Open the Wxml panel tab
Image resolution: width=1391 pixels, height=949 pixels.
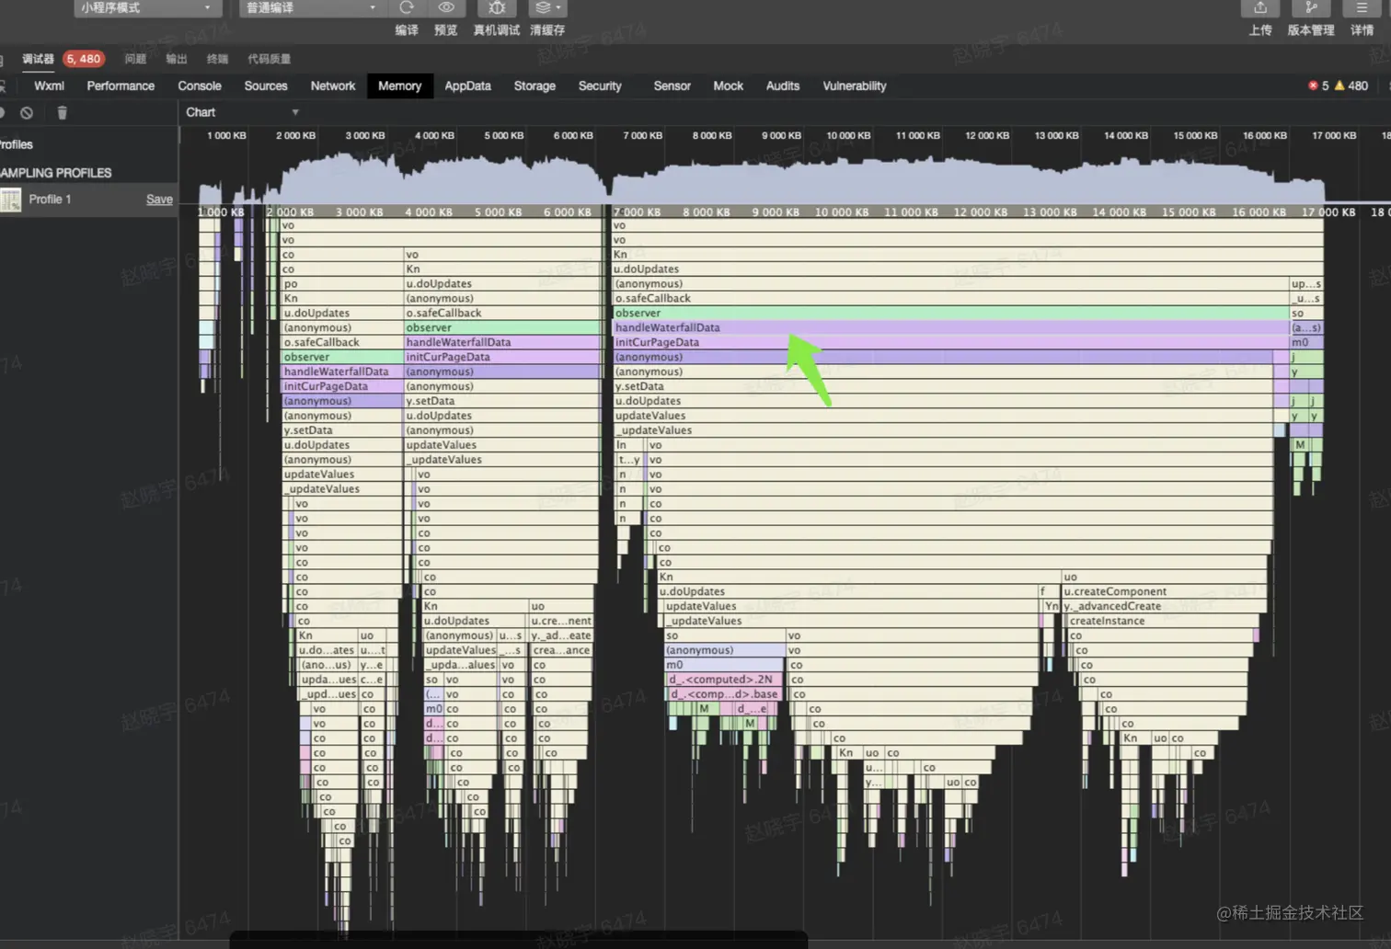pyautogui.click(x=49, y=86)
